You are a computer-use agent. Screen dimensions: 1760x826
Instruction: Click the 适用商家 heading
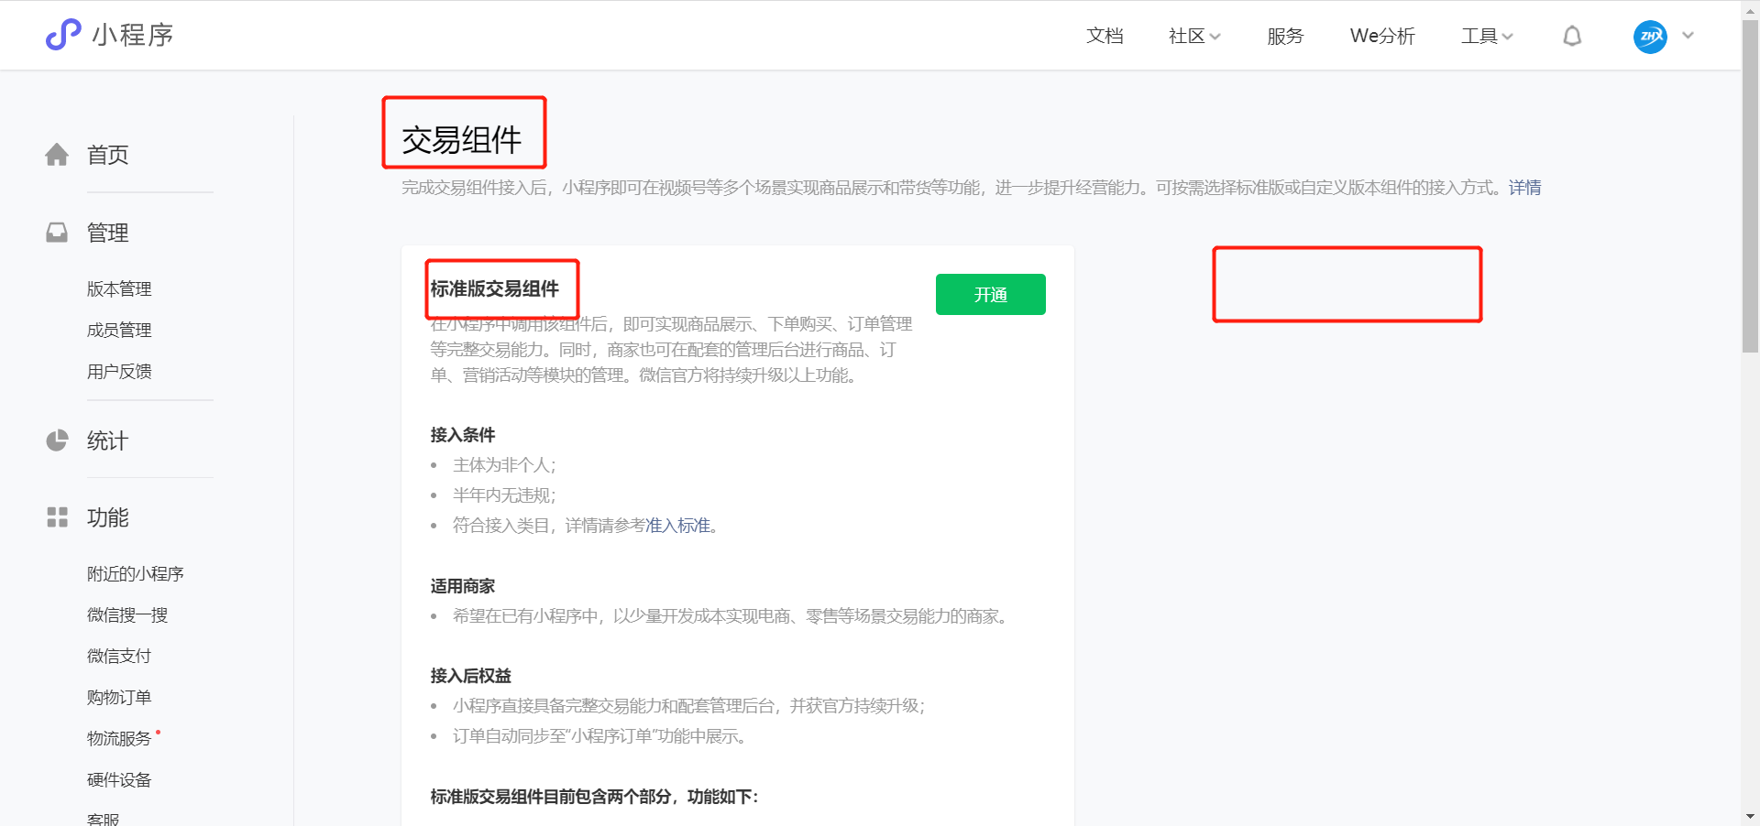[463, 586]
